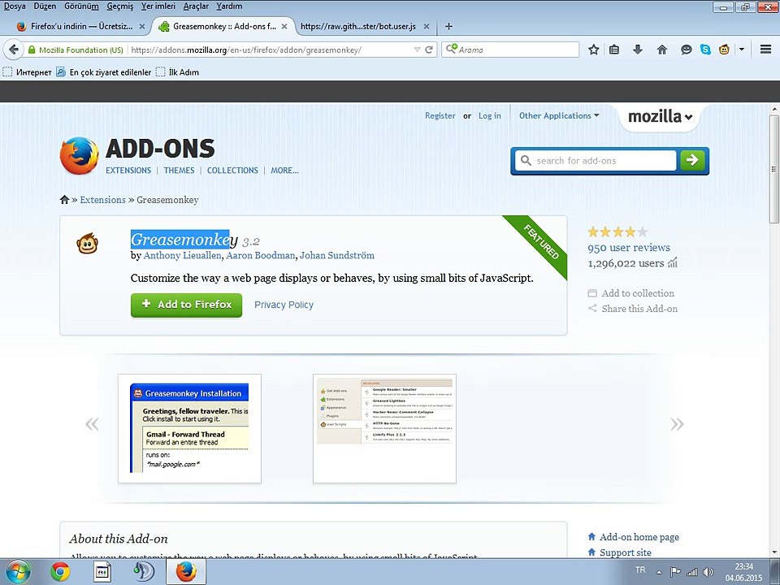Open Greasemonkey toolbar dropdown arrow

coord(741,50)
